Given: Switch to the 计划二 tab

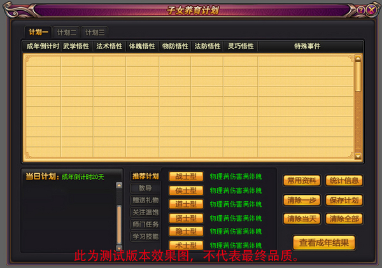Looking at the screenshot, I should pos(67,32).
